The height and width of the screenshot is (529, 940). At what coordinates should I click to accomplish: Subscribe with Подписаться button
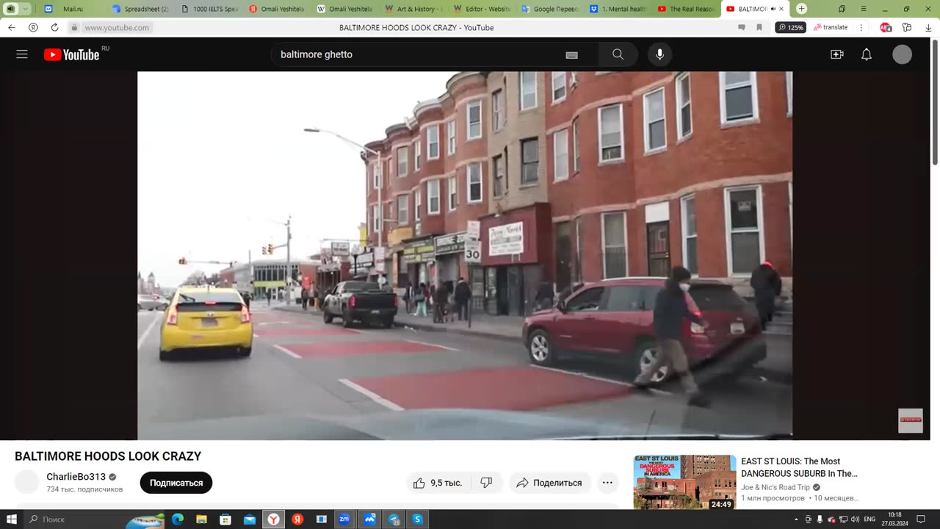(176, 483)
